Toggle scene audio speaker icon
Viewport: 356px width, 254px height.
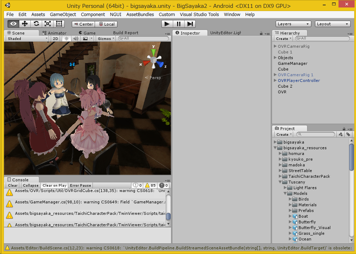[x=76, y=38]
